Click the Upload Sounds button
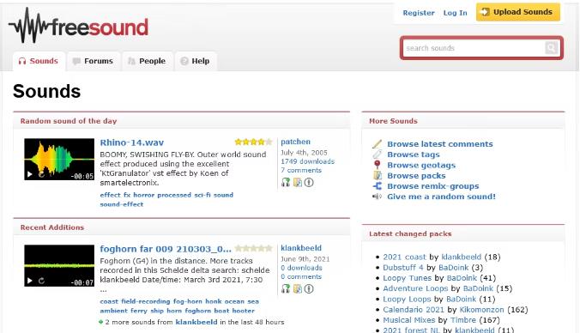Image resolution: width=580 pixels, height=333 pixels. click(518, 12)
